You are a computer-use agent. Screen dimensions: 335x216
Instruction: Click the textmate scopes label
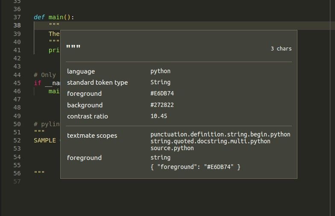[x=92, y=136]
